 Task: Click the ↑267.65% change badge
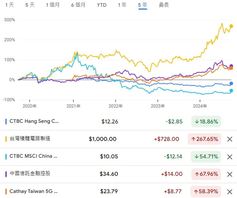click(x=204, y=139)
